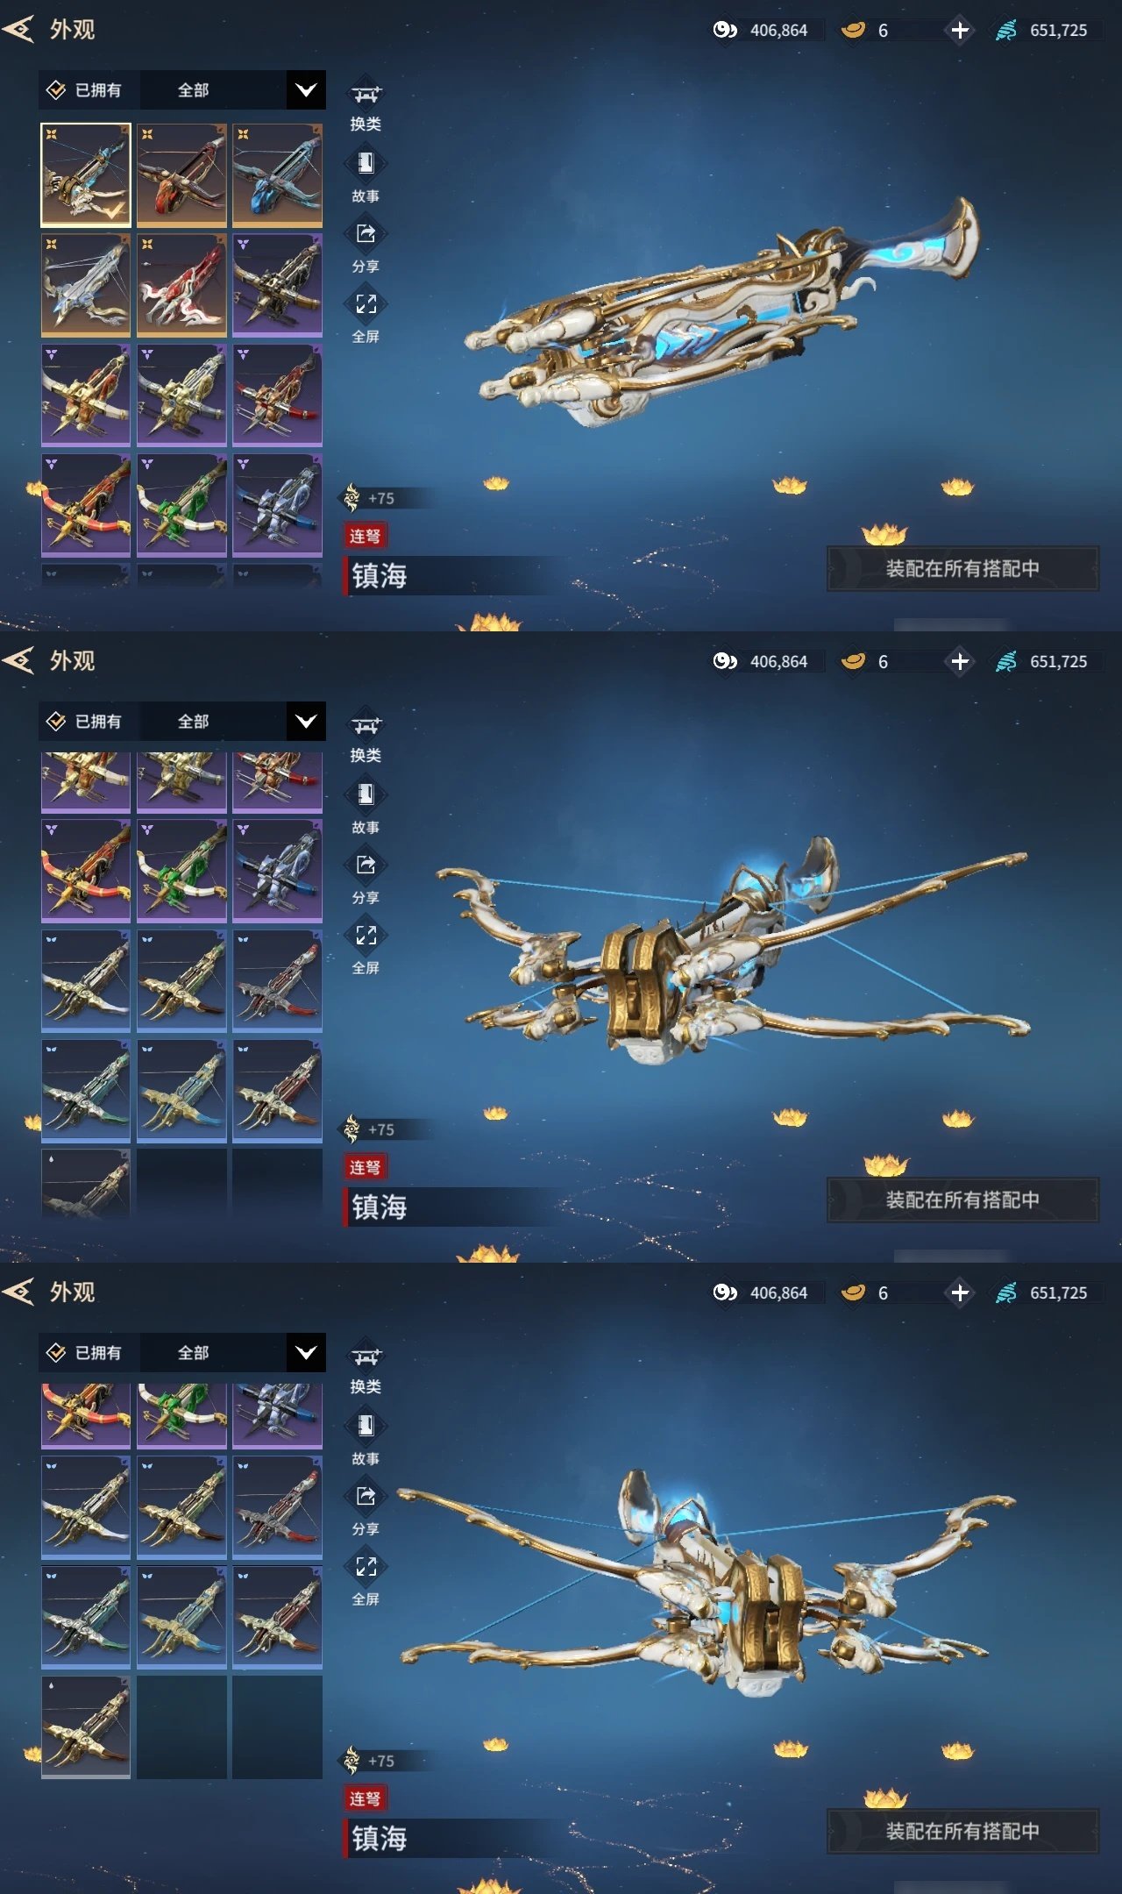Click the back arrow beside 外观 in top screenshot
The image size is (1122, 1894).
(18, 30)
